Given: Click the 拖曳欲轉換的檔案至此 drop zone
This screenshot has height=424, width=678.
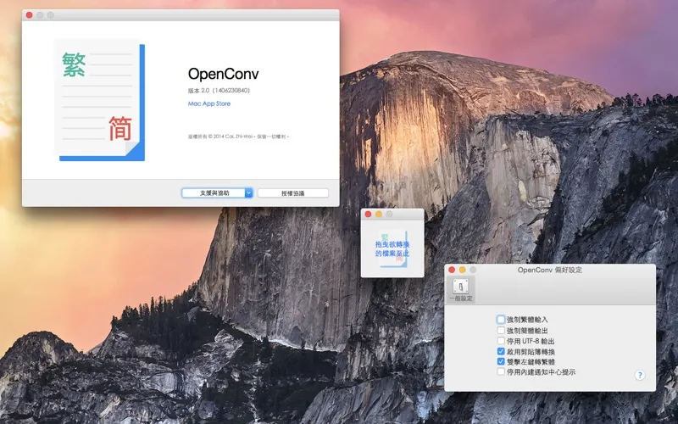Looking at the screenshot, I should tap(392, 248).
